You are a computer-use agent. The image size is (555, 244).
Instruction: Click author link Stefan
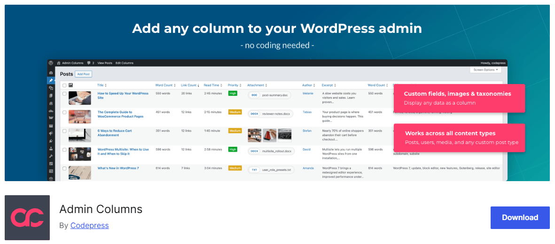coord(307,131)
